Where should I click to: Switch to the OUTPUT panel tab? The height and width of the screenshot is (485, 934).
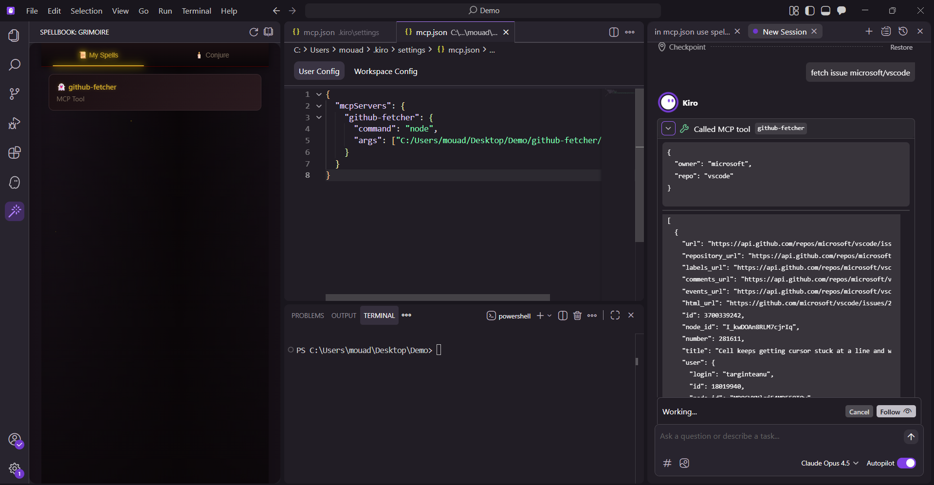coord(344,316)
